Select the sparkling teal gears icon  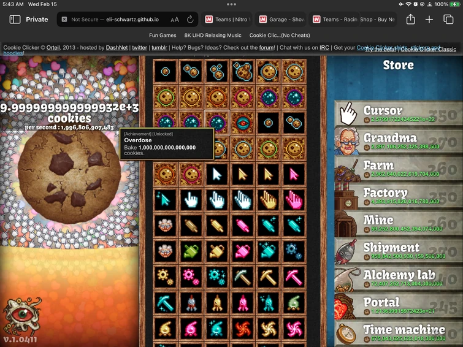click(x=216, y=276)
